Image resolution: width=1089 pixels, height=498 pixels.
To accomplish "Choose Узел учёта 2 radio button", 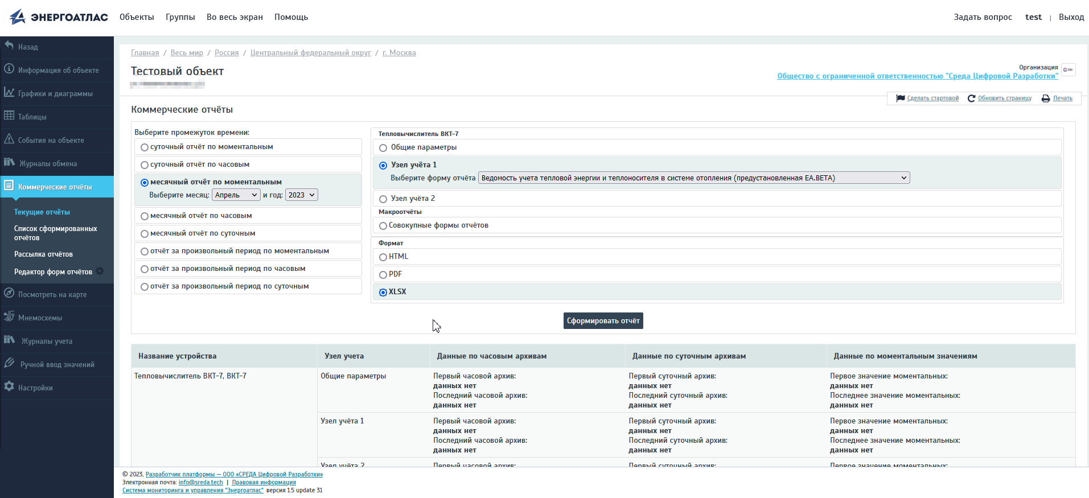I will [383, 199].
